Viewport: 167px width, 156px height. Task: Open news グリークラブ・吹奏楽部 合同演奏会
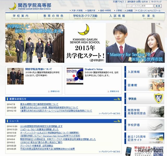coord(37,146)
